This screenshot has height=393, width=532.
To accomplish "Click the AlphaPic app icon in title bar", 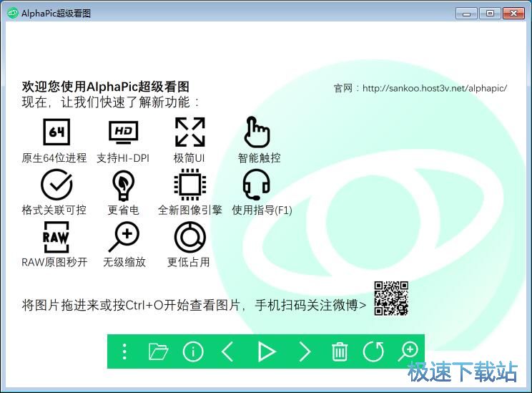I will point(13,14).
